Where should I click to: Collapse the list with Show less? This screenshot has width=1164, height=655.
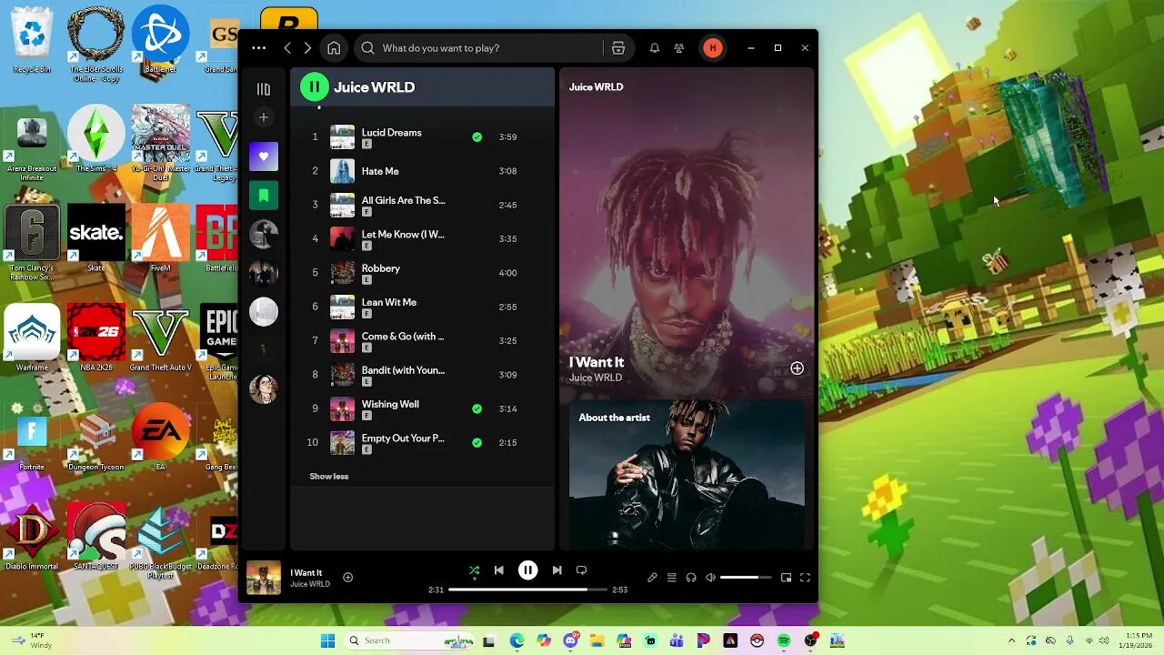point(329,477)
